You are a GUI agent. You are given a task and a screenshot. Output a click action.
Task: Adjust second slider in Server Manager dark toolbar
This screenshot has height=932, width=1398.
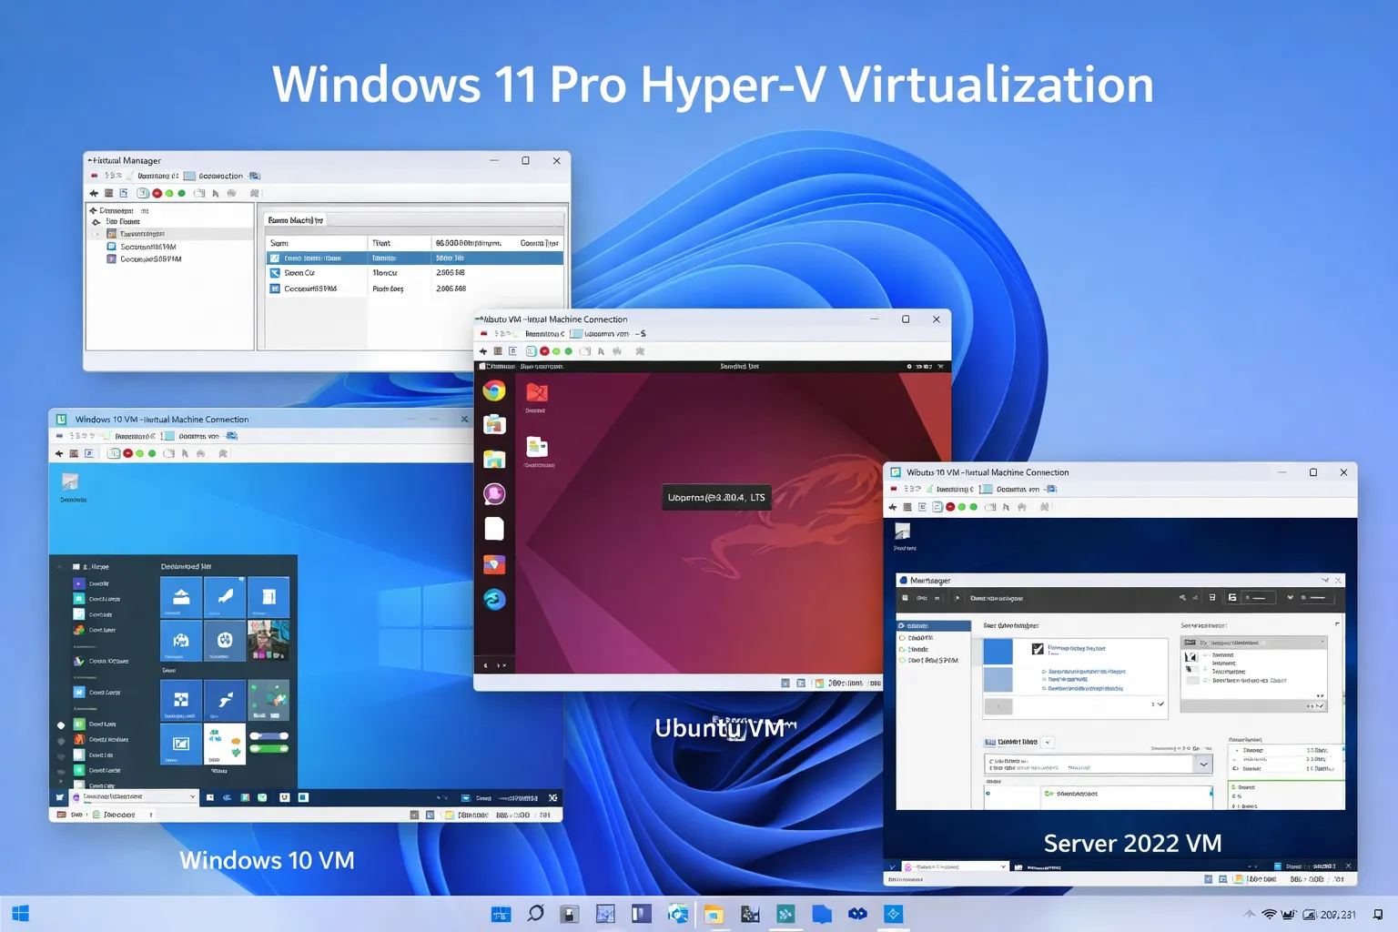click(1317, 598)
